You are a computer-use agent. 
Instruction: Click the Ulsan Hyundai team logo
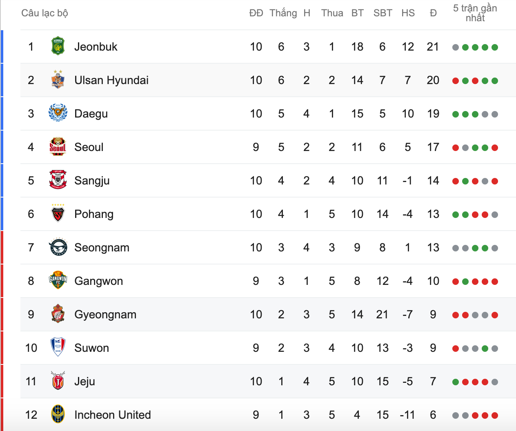click(58, 80)
